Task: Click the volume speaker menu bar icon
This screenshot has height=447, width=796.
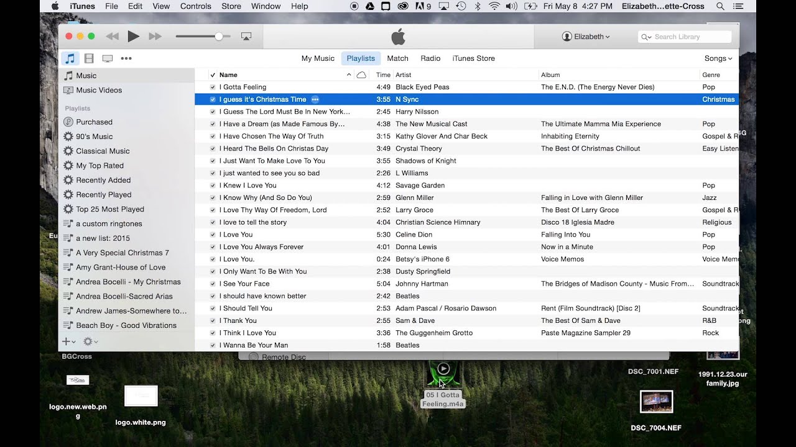Action: click(511, 6)
